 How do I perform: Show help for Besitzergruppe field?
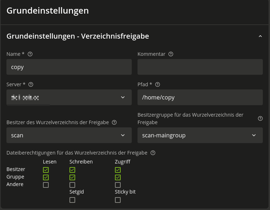click(260, 118)
